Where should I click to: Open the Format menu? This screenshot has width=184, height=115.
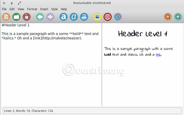(x=32, y=9)
